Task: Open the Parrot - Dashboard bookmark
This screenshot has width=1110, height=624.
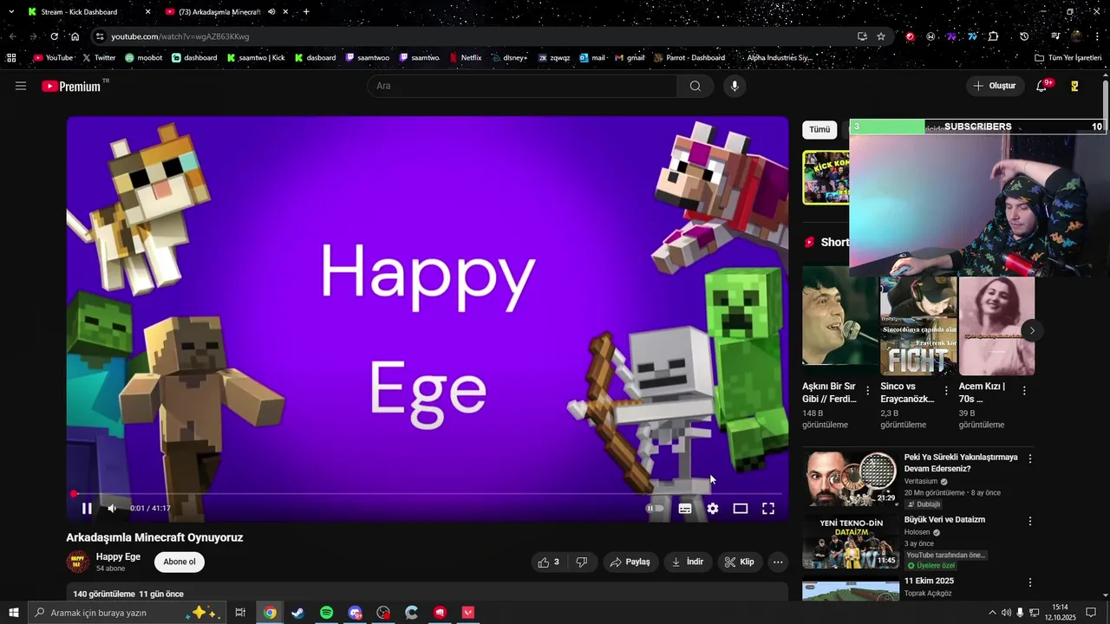Action: pos(689,58)
